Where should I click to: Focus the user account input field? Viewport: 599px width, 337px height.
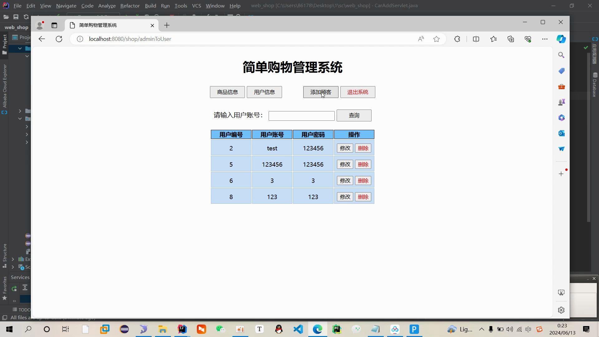[302, 116]
